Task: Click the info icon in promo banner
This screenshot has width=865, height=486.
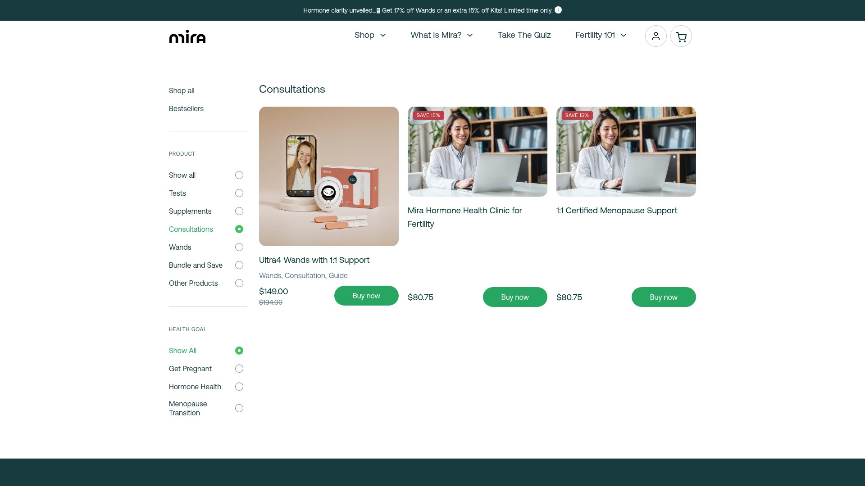Action: click(558, 10)
